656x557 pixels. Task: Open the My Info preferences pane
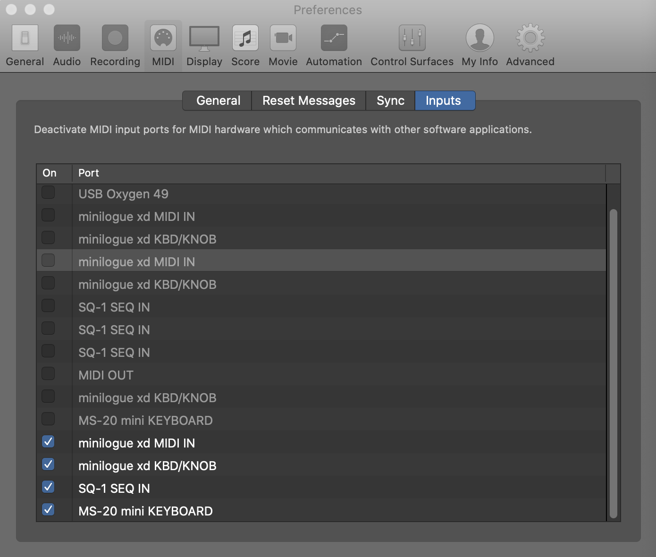[x=480, y=46]
